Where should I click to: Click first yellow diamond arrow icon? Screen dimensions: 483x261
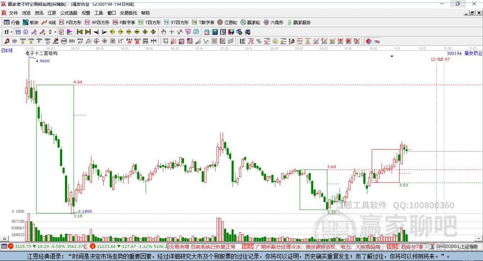coord(112,32)
